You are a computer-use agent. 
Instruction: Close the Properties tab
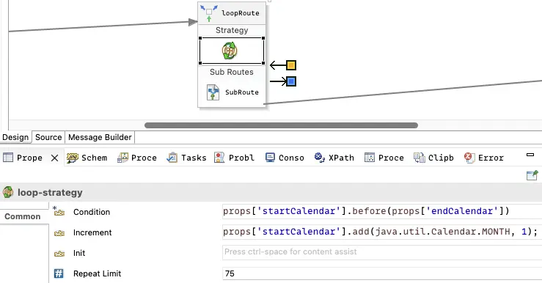(54, 158)
